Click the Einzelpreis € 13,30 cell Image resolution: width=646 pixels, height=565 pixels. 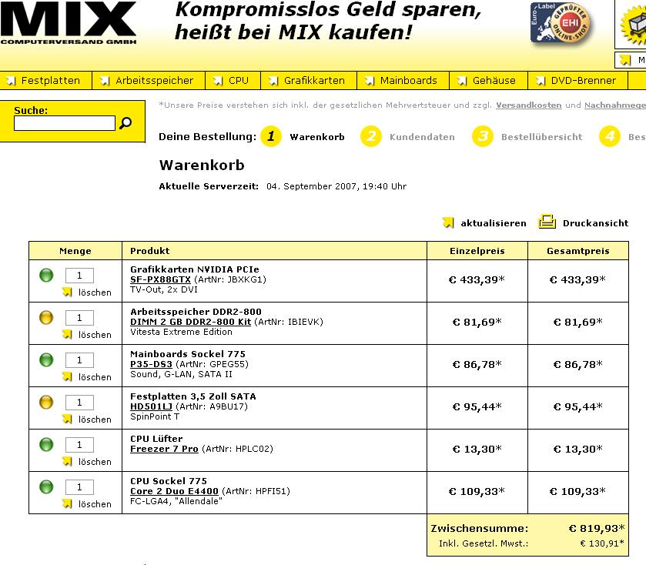(477, 450)
